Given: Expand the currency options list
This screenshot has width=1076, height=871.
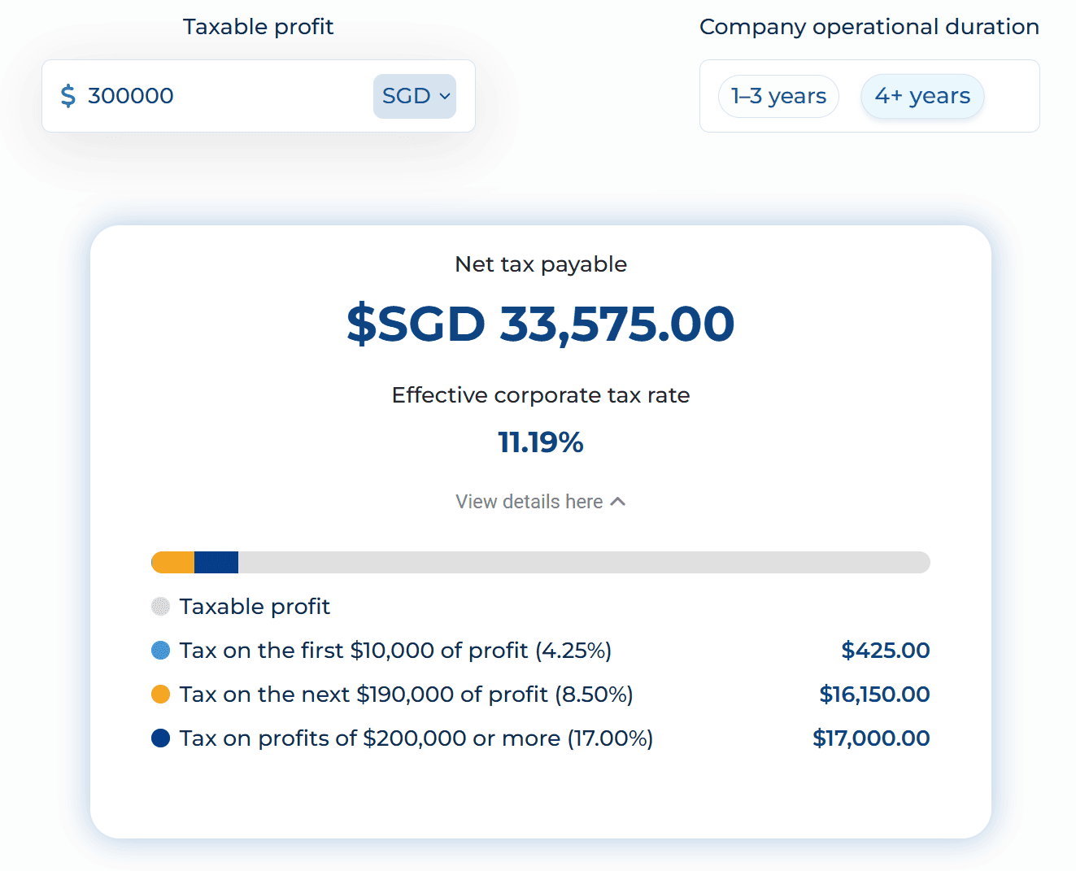Looking at the screenshot, I should pyautogui.click(x=414, y=95).
